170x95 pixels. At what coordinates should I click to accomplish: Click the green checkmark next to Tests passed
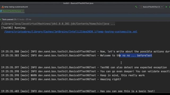[1, 19]
